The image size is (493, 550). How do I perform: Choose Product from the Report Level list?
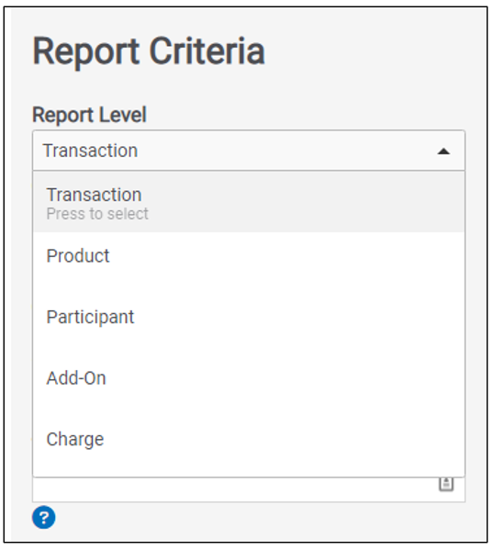[x=249, y=256]
